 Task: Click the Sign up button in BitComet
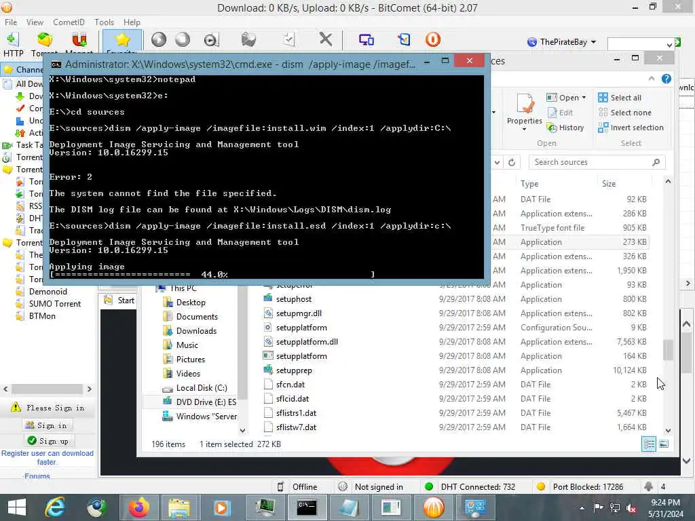point(48,441)
